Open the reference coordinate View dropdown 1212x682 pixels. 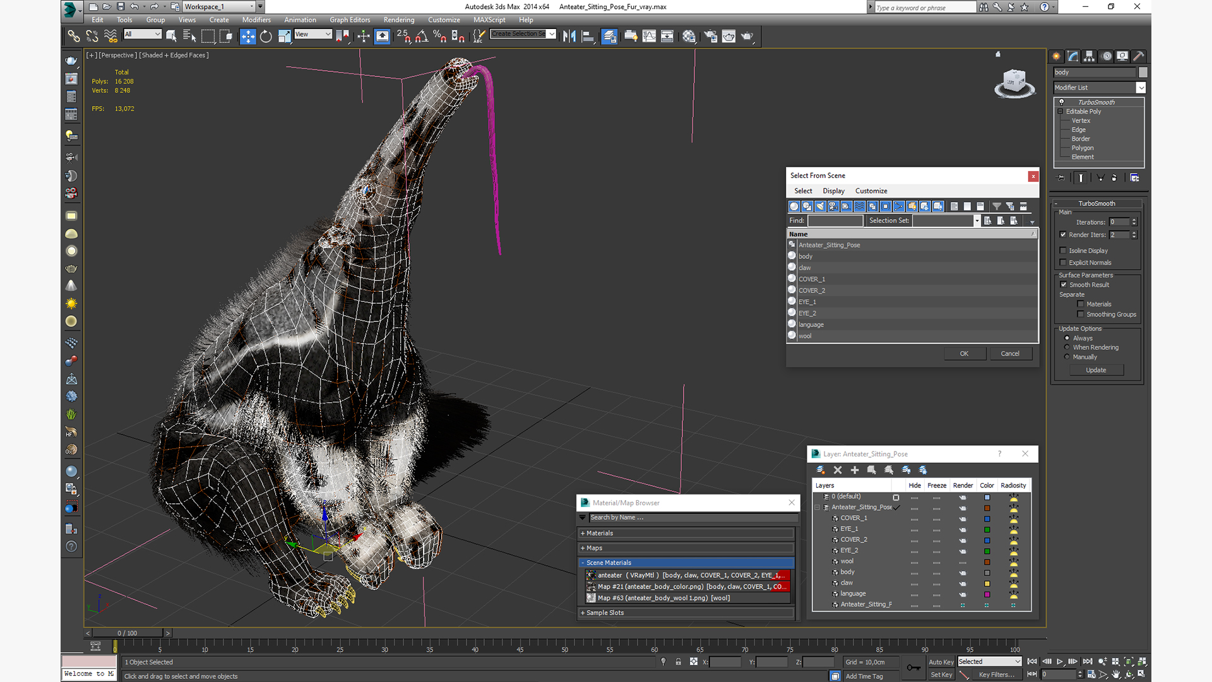[x=313, y=34]
